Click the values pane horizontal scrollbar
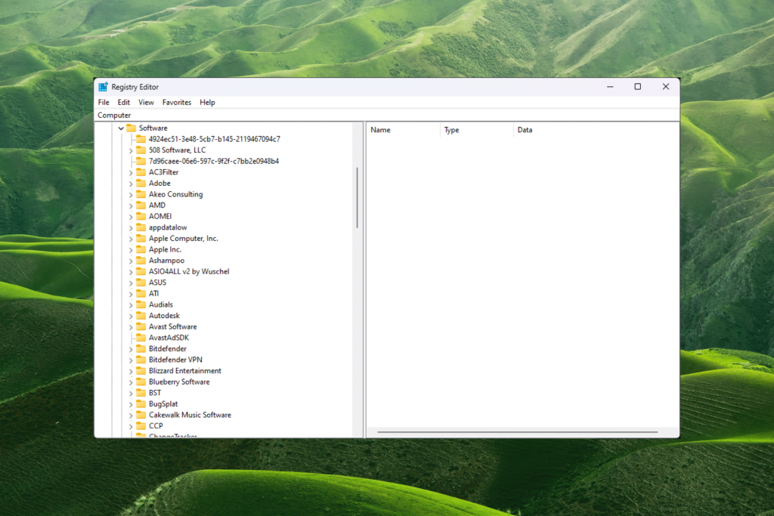 [517, 432]
